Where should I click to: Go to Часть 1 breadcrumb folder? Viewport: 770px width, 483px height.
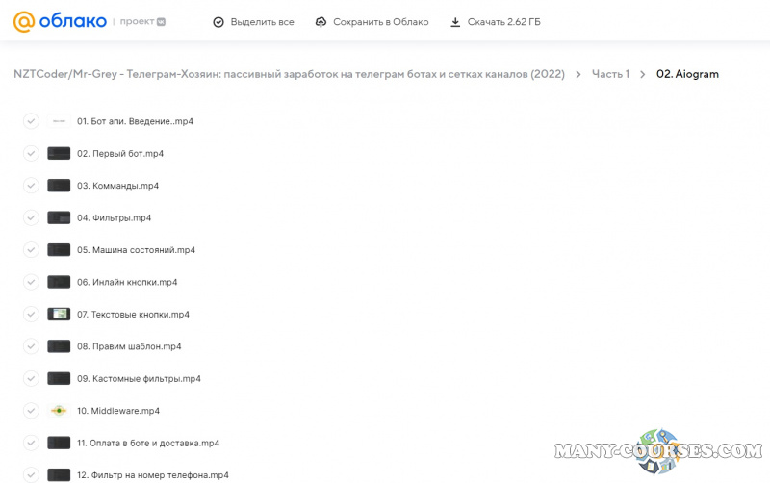(610, 74)
